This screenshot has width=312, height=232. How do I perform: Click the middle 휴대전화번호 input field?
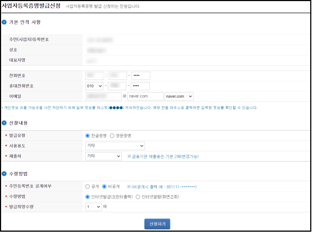117,86
